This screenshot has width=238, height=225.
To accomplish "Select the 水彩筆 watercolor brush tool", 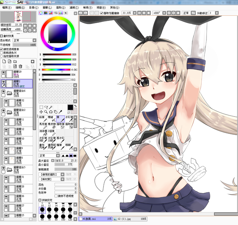I will click(x=69, y=119).
